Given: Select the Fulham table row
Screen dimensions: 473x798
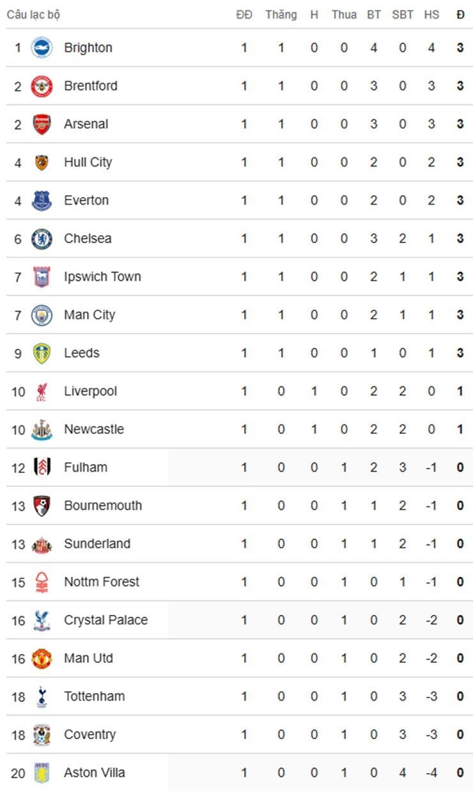Looking at the screenshot, I should [240, 467].
